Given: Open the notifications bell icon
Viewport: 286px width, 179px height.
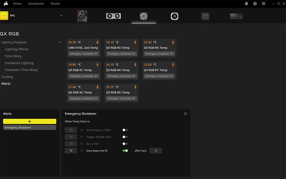Looking at the screenshot, I should pyautogui.click(x=246, y=3).
